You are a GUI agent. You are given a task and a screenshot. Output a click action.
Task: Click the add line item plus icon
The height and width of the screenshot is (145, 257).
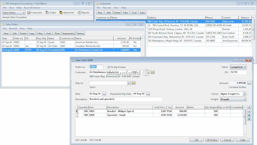(x=249, y=107)
